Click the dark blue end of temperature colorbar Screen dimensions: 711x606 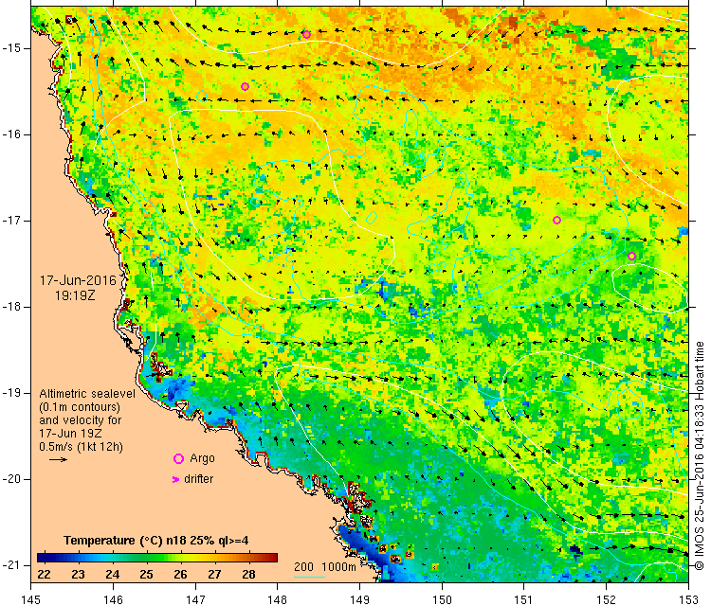(x=46, y=558)
